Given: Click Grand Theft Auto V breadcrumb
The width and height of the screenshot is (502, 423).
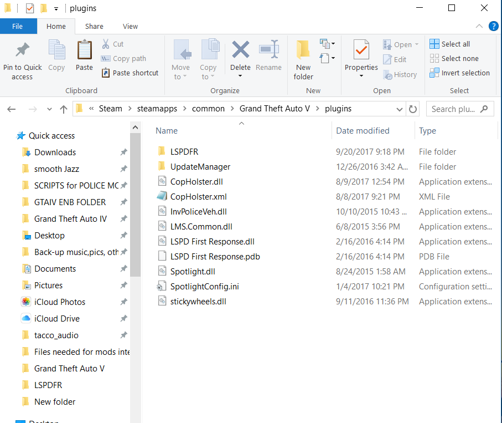Looking at the screenshot, I should point(275,109).
